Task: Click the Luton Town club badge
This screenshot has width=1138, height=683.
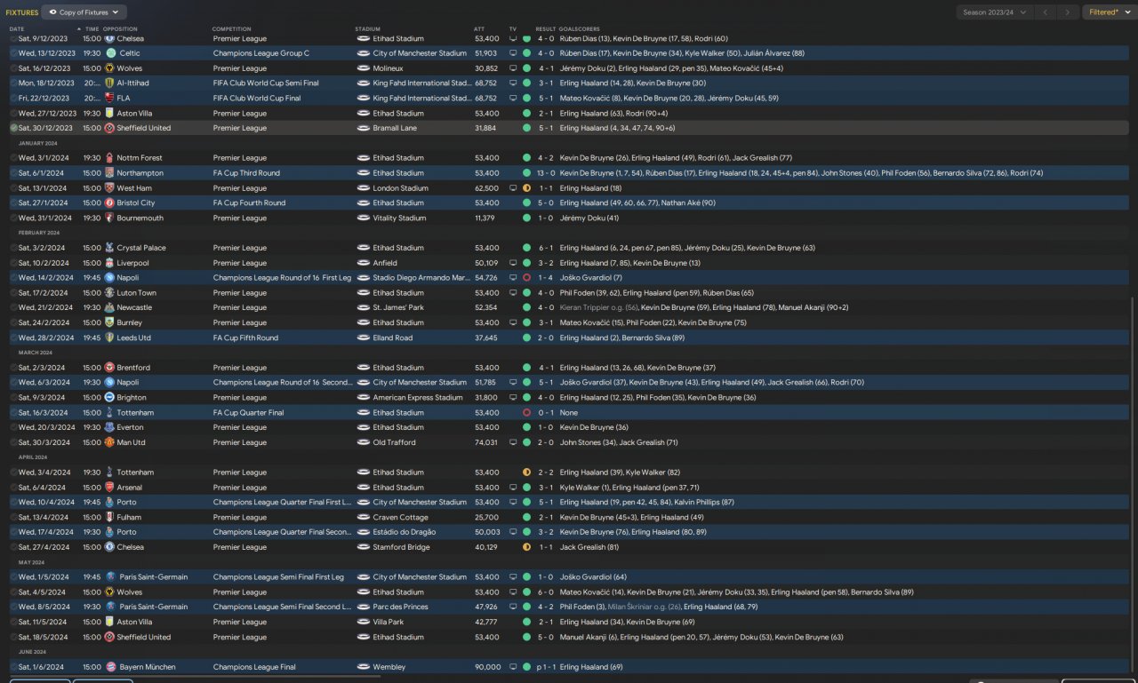Action: 110,293
